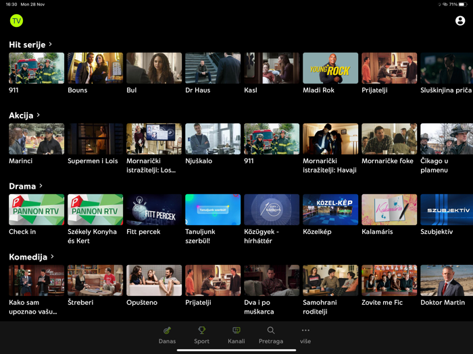Image resolution: width=473 pixels, height=354 pixels.
Task: Check battery icon in status bar
Action: point(463,4)
